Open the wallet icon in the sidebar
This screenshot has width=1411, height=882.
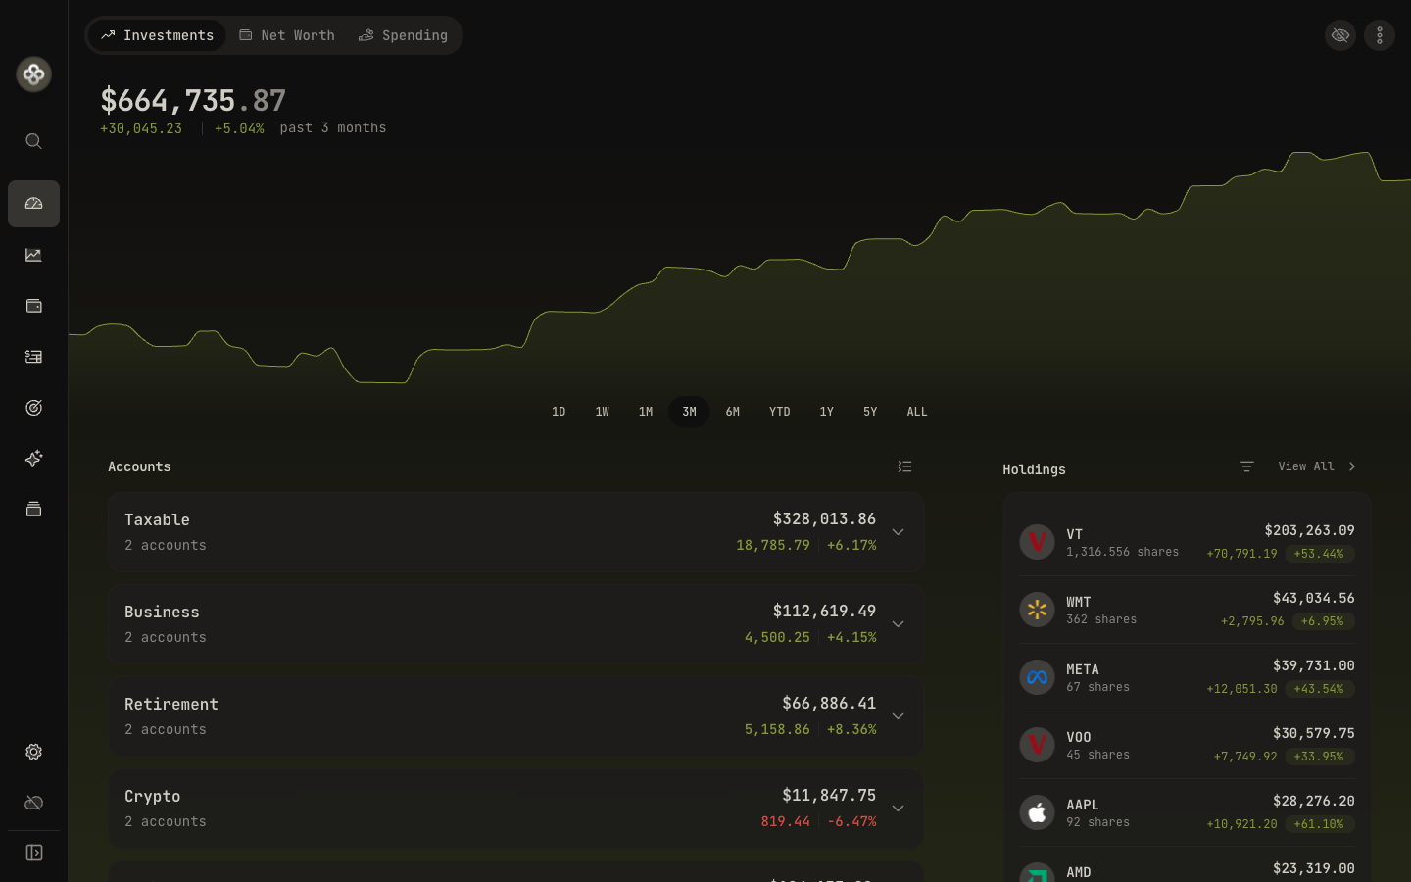pyautogui.click(x=33, y=306)
